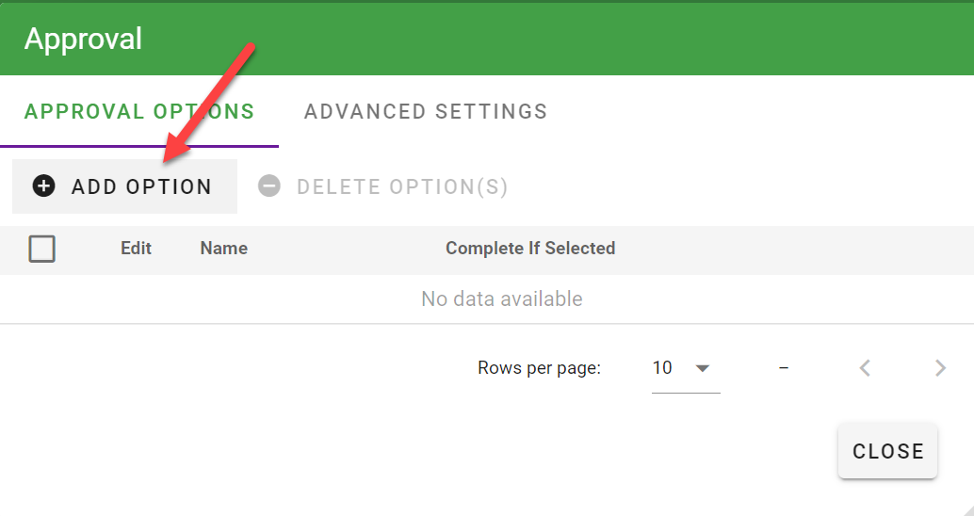Tick the select-all checkbox in the table header
974x516 pixels.
(x=42, y=249)
